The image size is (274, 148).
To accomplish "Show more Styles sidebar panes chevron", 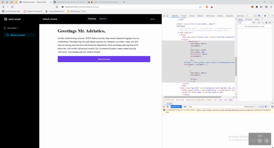I will click(x=262, y=19).
